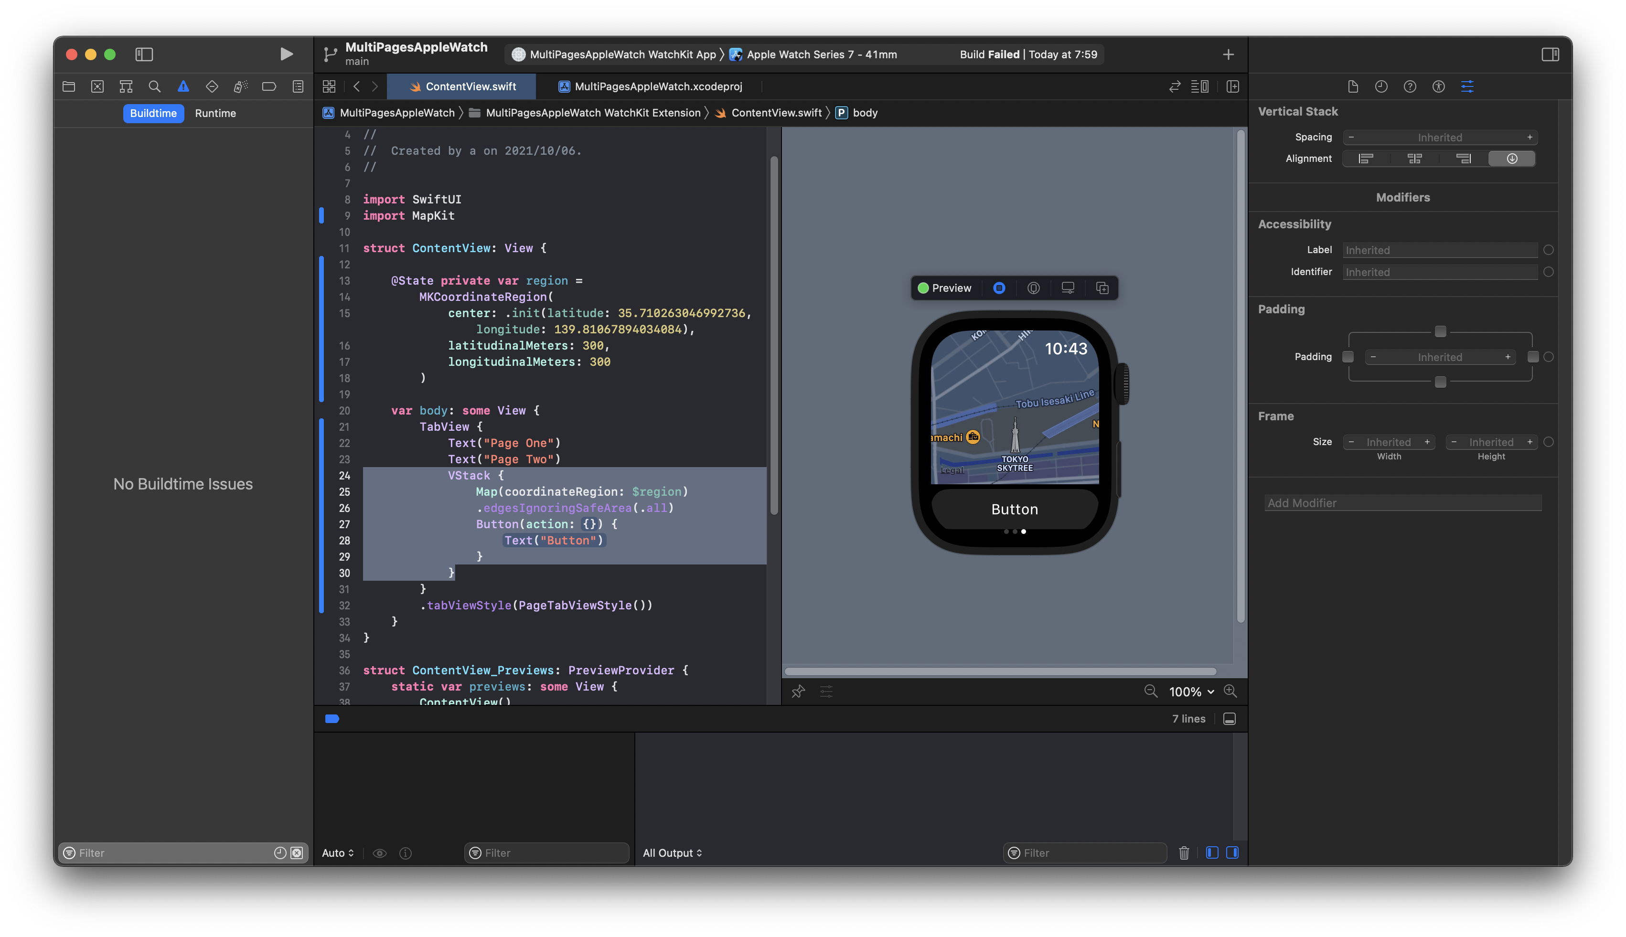The width and height of the screenshot is (1626, 937).
Task: Open the All Output popup
Action: click(672, 852)
